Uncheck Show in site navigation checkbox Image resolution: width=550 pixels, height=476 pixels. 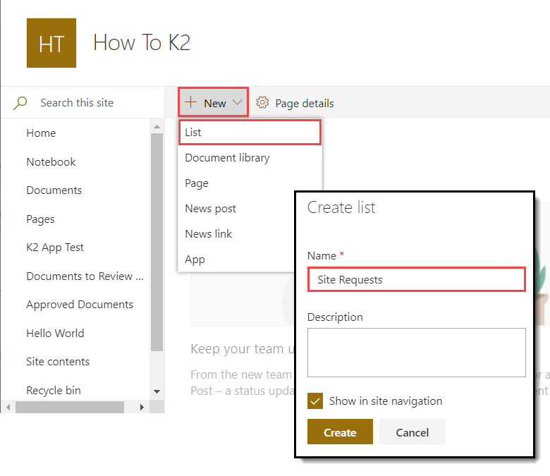(315, 401)
